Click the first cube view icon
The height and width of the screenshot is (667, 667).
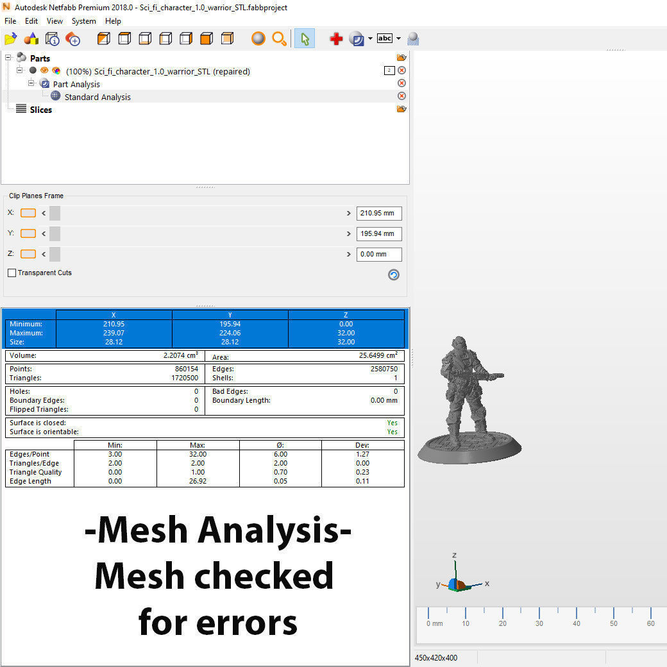tap(104, 39)
